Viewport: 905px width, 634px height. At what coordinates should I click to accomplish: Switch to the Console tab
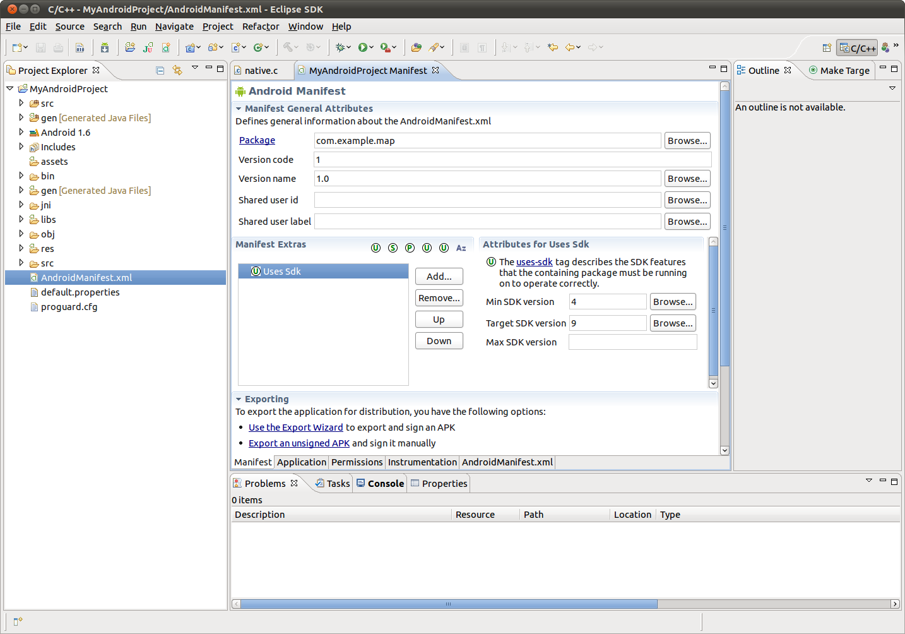click(x=380, y=483)
